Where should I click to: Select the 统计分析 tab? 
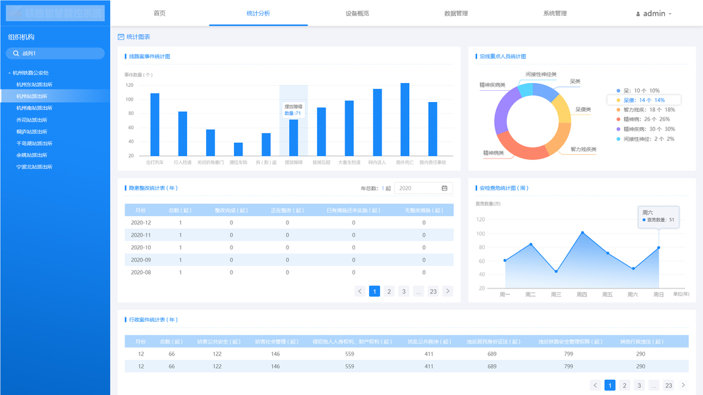pyautogui.click(x=258, y=13)
